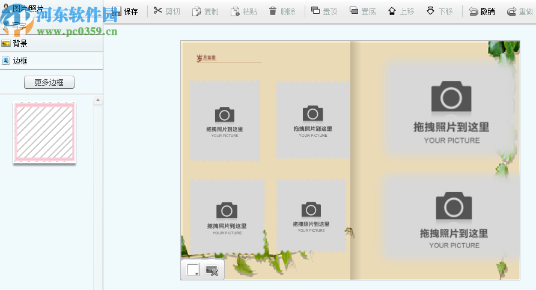Click the border list scroll-up arrow

[x=98, y=100]
